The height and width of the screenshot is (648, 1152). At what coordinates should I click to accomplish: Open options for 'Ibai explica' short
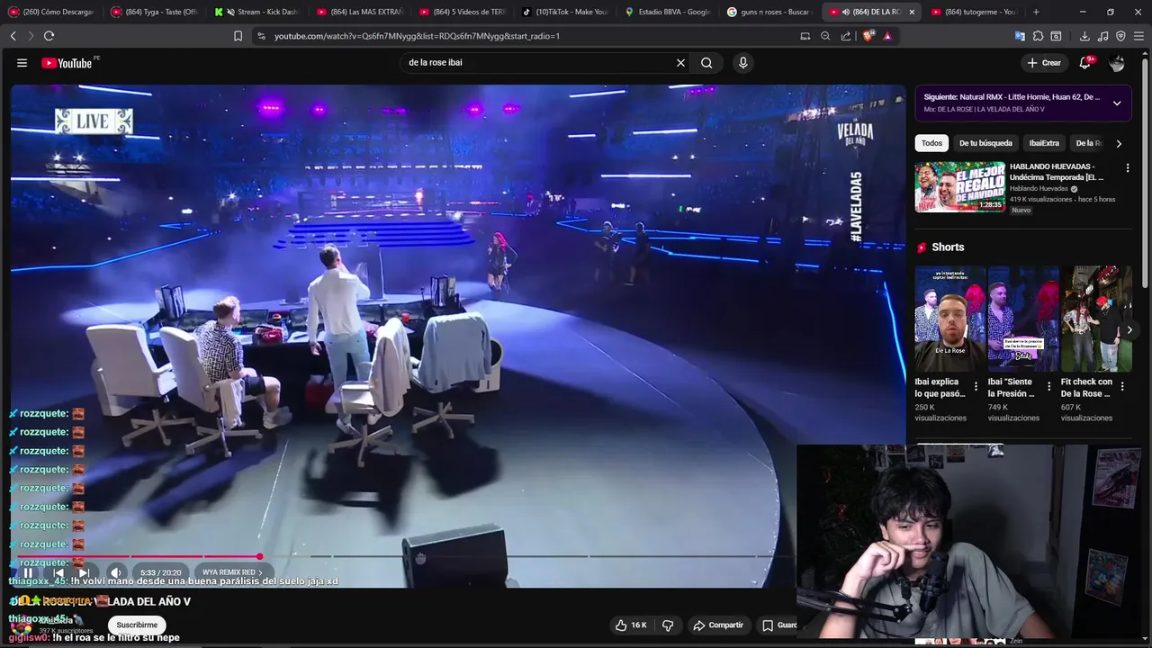coord(976,387)
